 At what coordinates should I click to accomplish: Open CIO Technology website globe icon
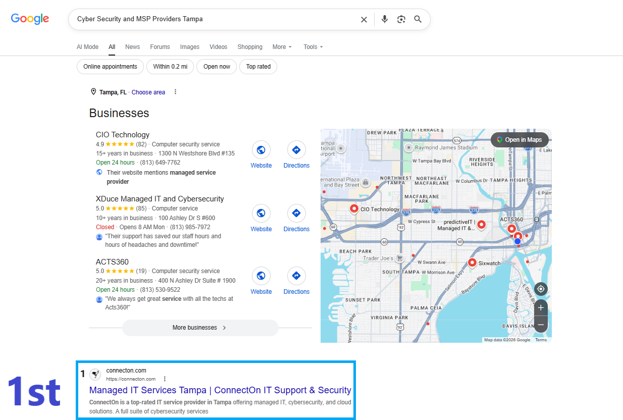(261, 150)
